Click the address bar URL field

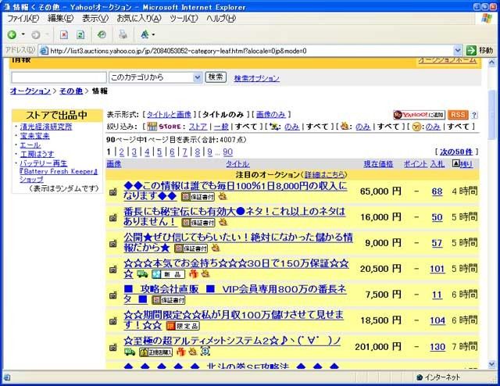click(x=251, y=51)
